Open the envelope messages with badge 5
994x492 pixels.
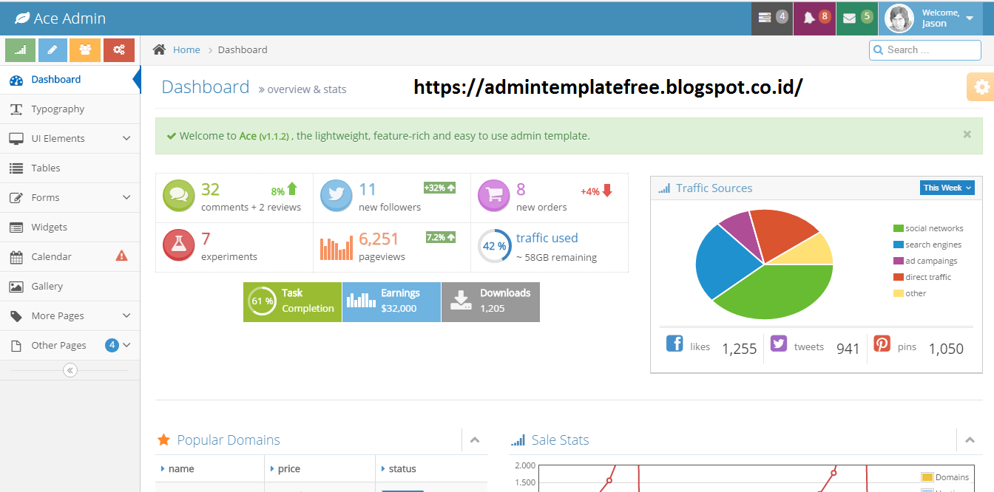856,18
